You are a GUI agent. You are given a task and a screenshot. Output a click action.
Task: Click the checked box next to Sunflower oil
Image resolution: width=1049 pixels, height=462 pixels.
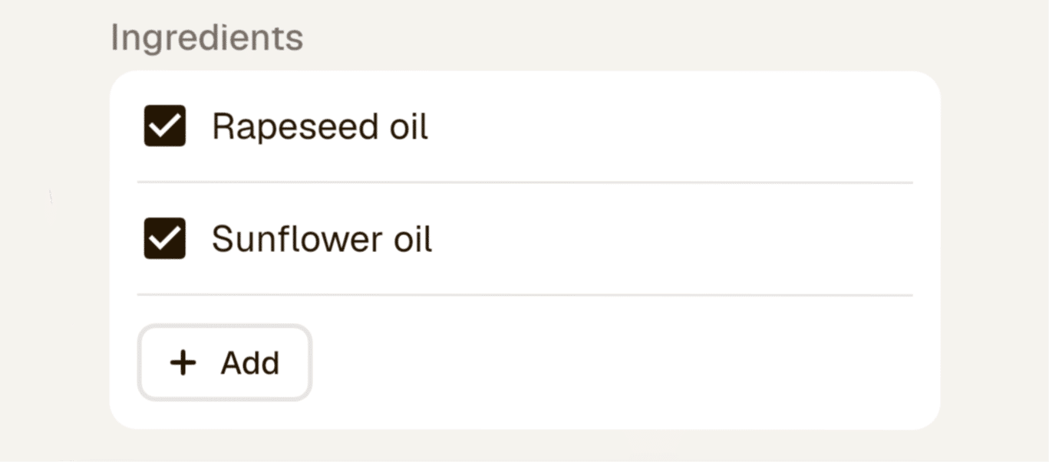(x=164, y=238)
